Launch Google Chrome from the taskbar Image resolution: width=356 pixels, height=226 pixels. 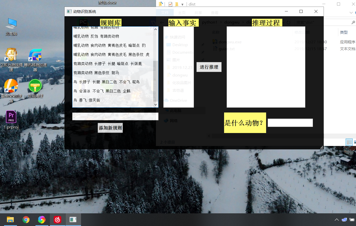(26, 219)
